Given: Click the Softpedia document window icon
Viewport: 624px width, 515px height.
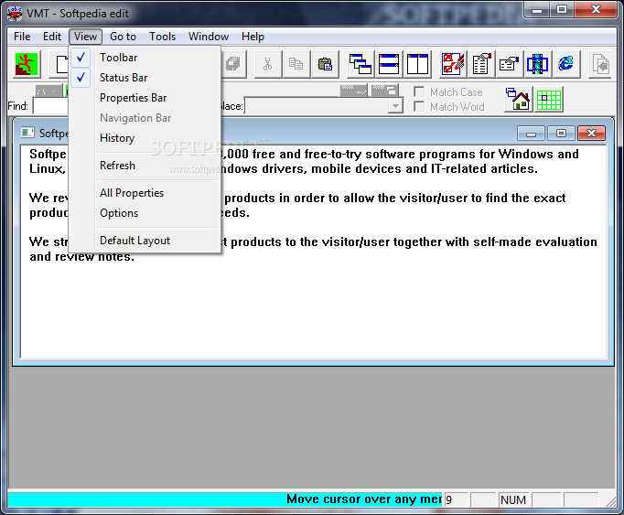Looking at the screenshot, I should coord(27,133).
